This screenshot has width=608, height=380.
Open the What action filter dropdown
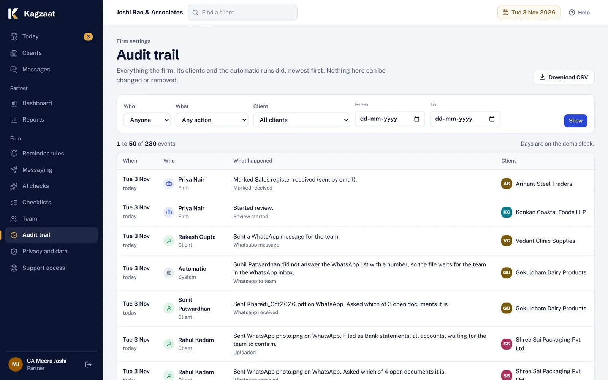pyautogui.click(x=212, y=120)
